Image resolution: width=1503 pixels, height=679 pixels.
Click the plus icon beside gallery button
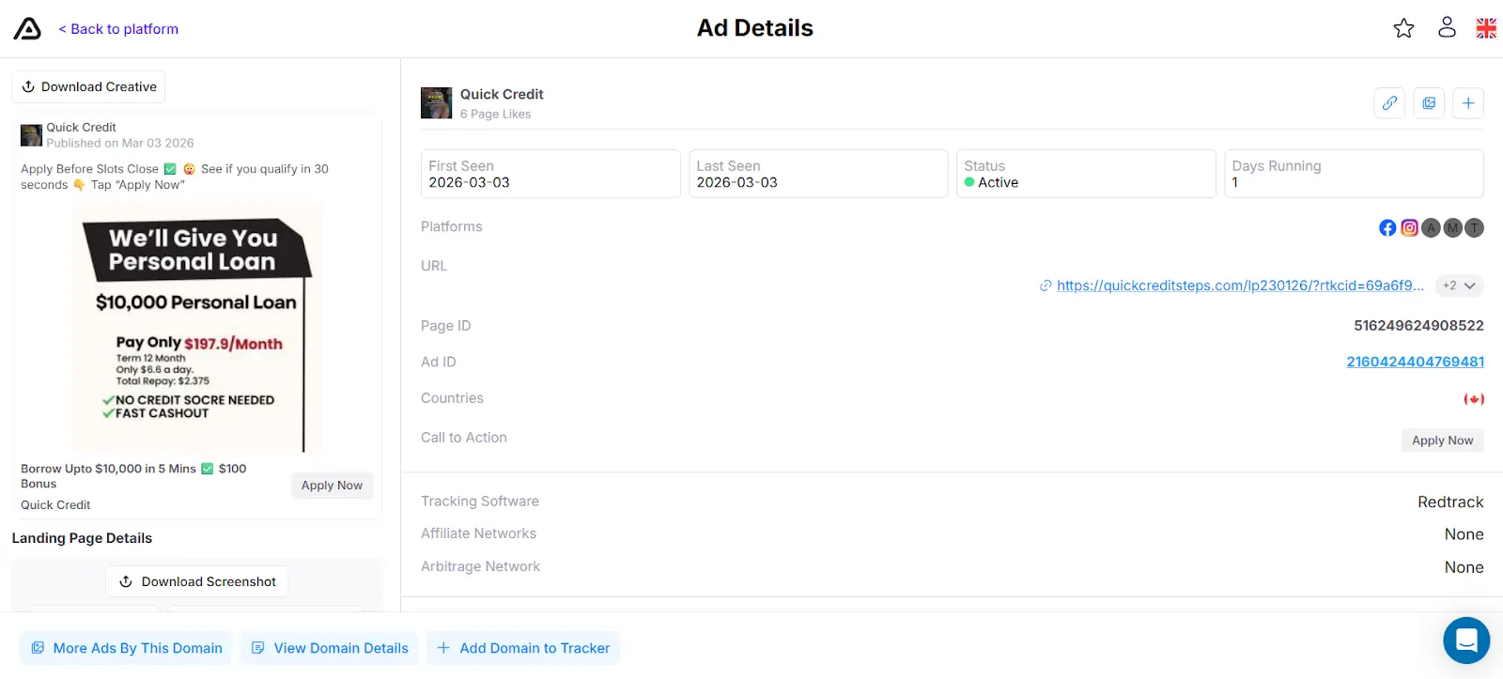click(x=1468, y=103)
